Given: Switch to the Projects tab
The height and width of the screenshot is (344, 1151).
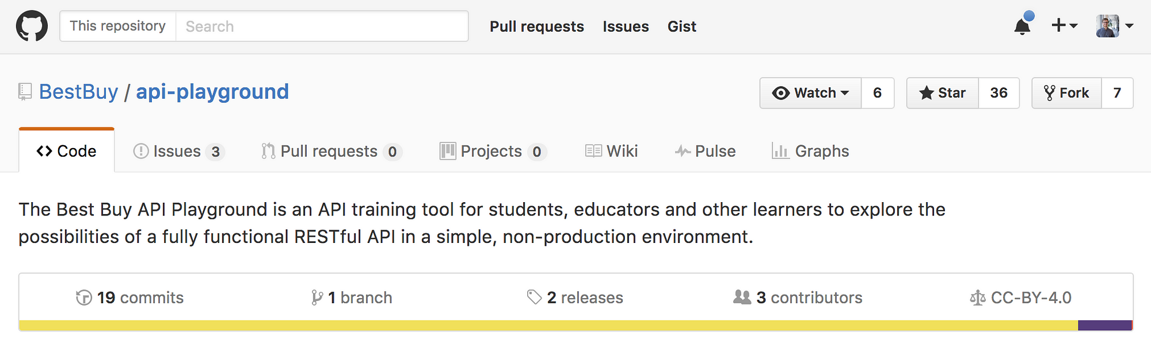Looking at the screenshot, I should pyautogui.click(x=493, y=151).
